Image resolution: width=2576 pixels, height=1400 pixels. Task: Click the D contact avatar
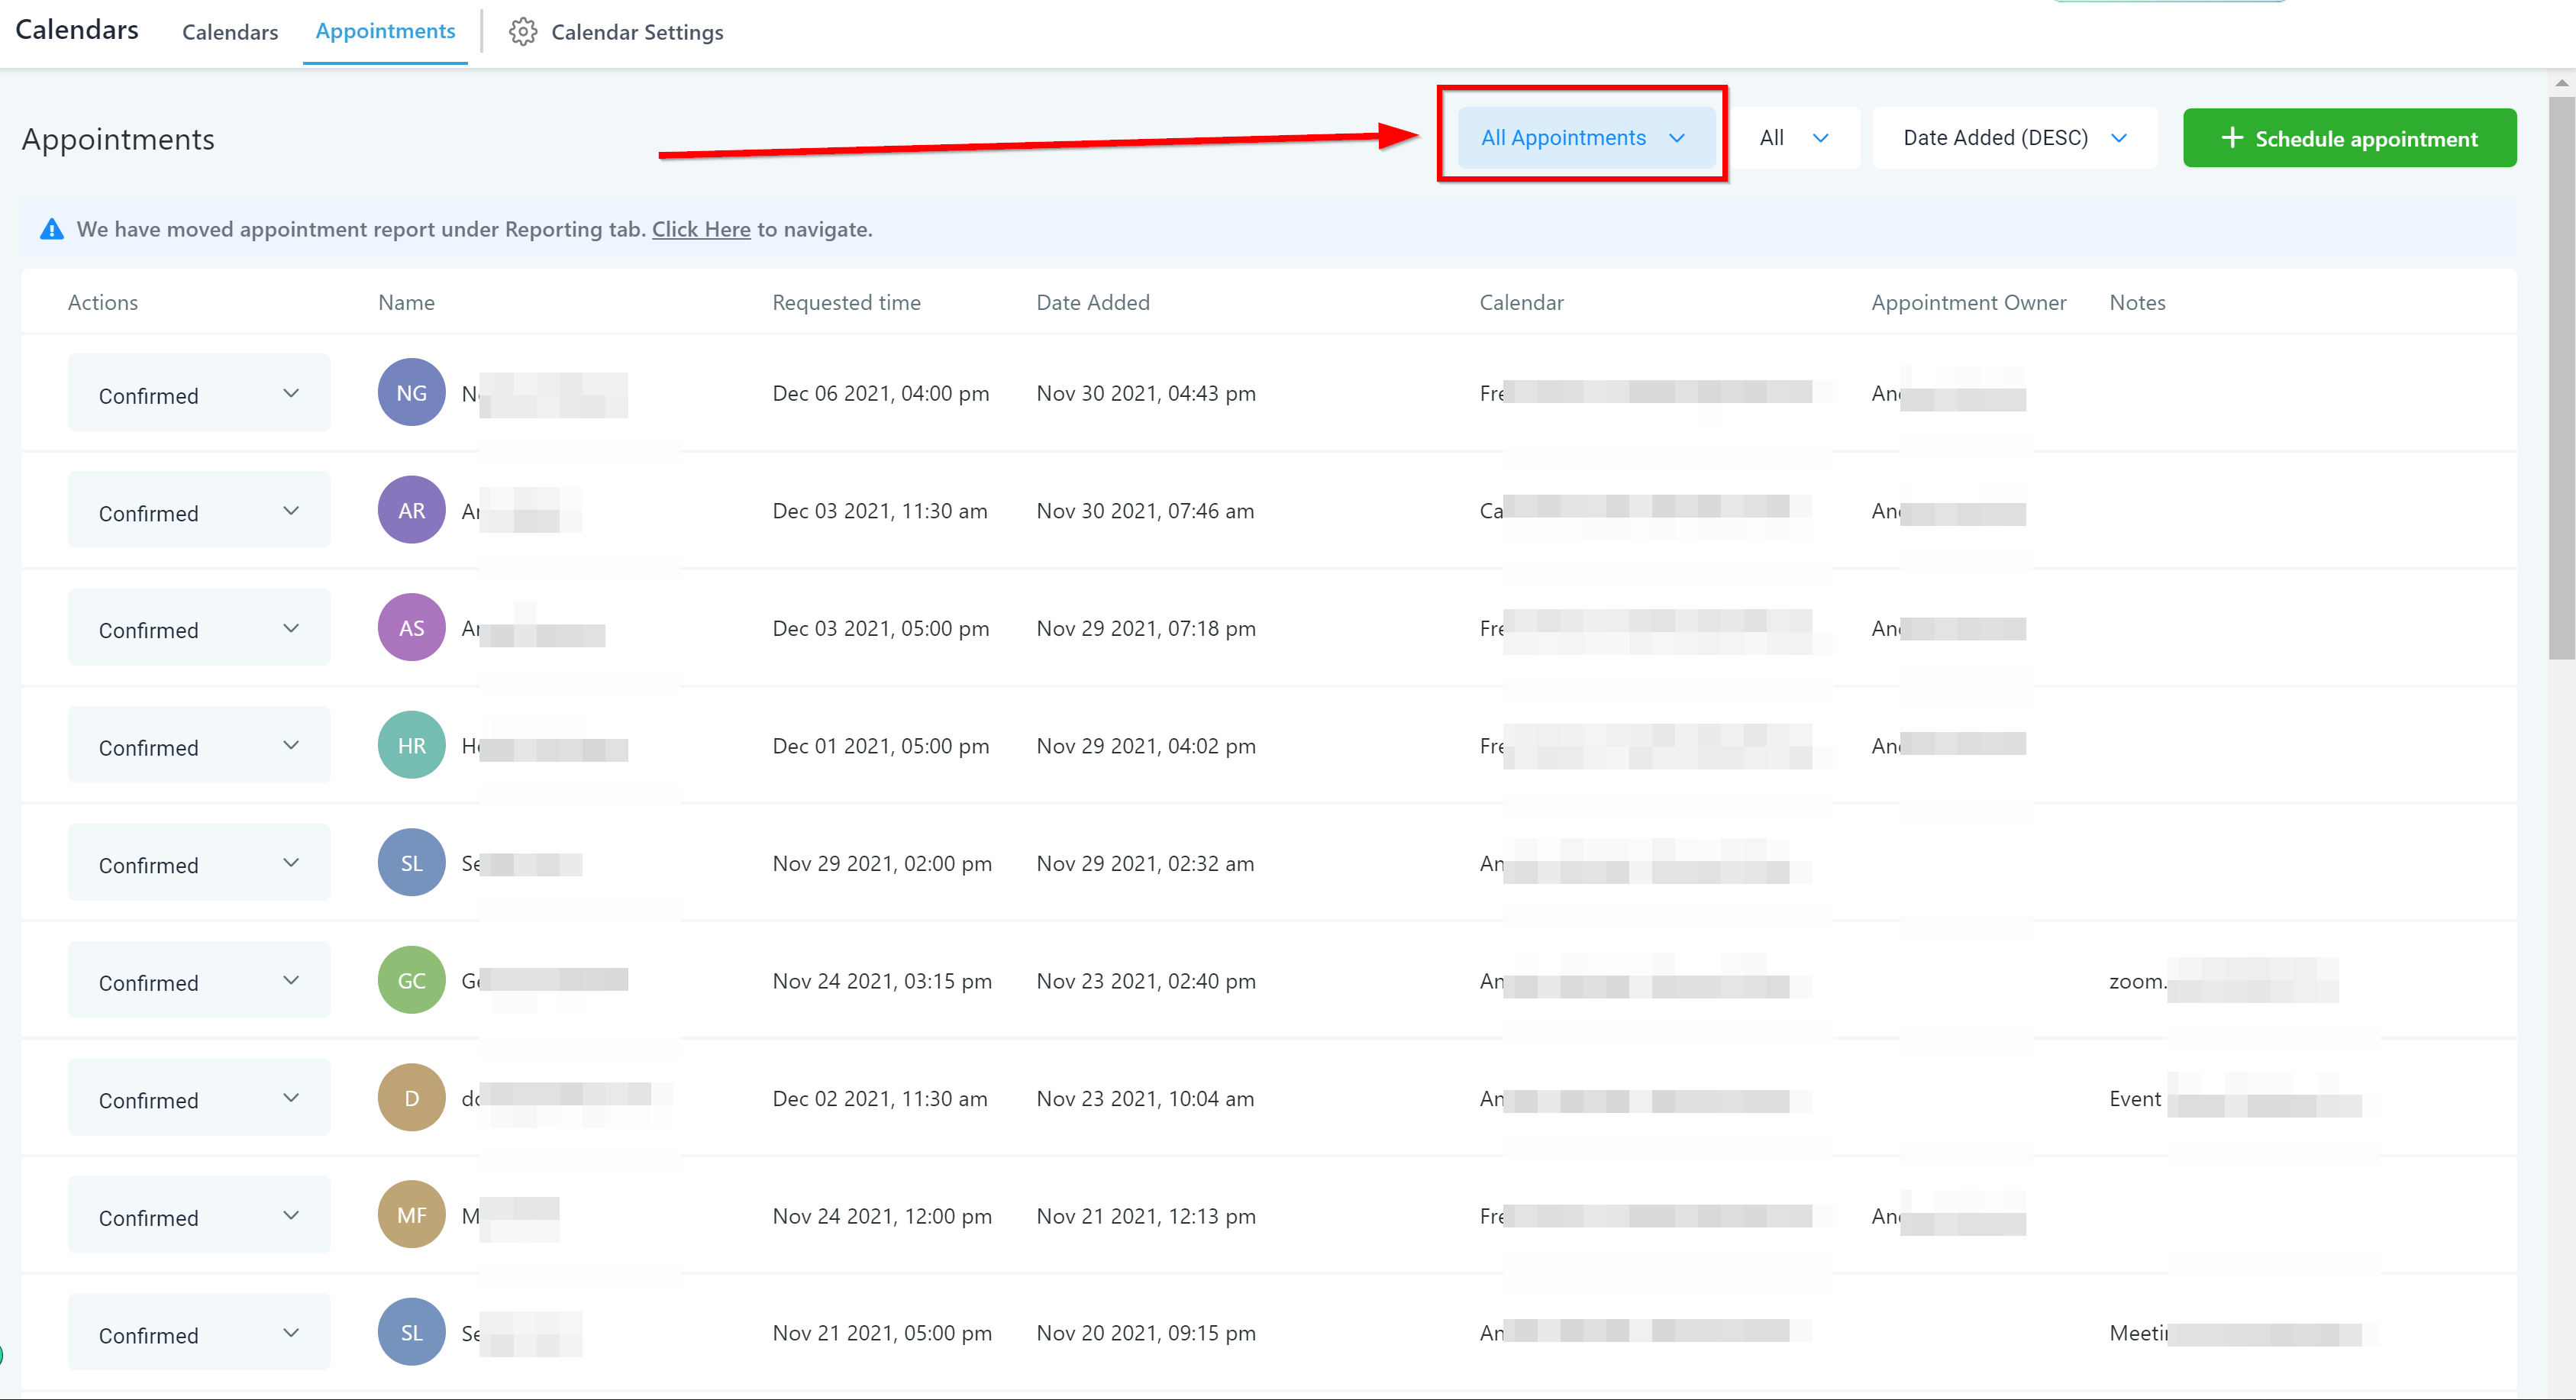[411, 1098]
